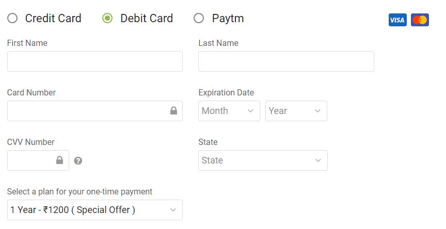Click the chevron arrow in State dropdown

point(318,160)
